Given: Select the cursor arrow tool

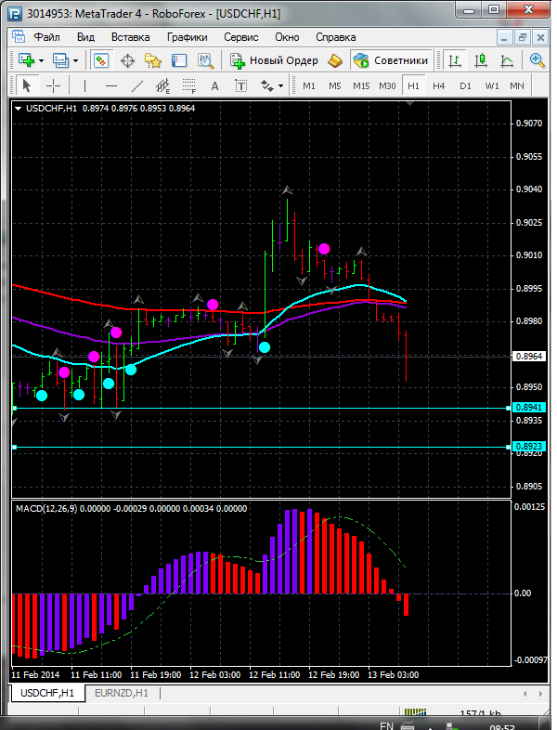Looking at the screenshot, I should (x=26, y=85).
